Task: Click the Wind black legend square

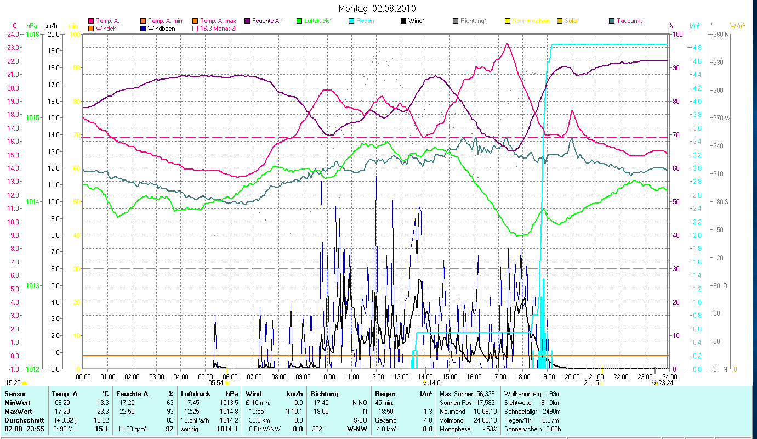Action: [x=403, y=21]
